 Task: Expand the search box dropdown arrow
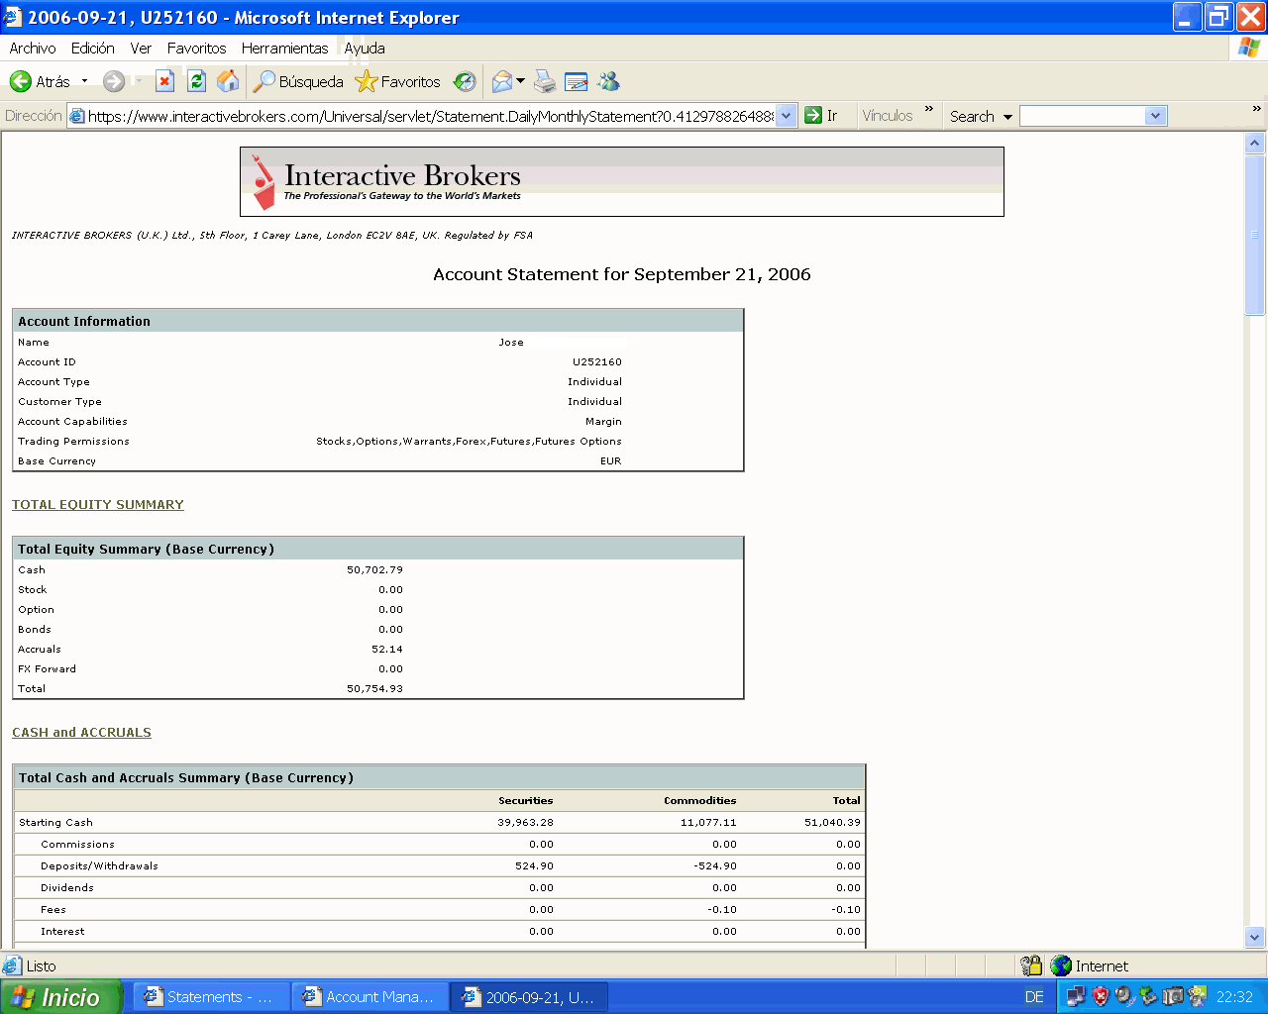pos(1155,116)
